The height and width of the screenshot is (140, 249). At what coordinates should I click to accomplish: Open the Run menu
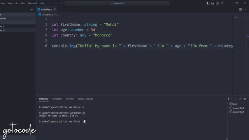point(23,3)
